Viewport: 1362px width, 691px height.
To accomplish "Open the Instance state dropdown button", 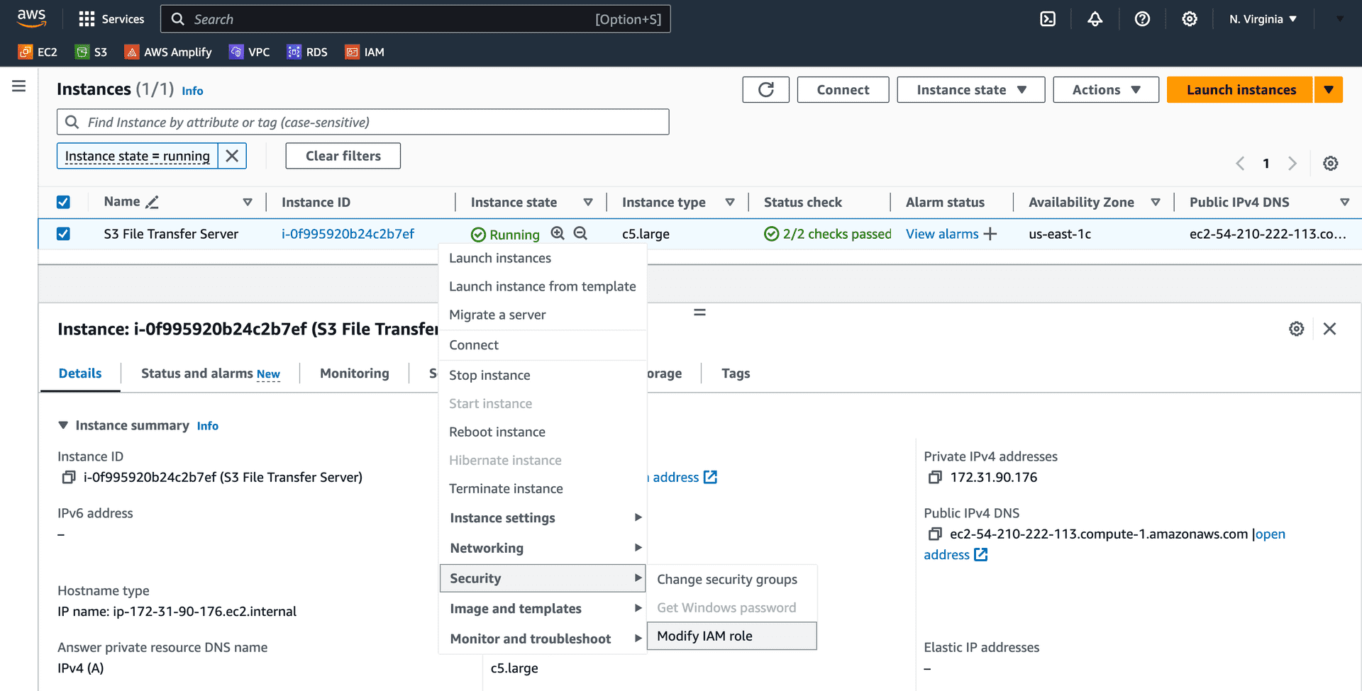I will tap(970, 90).
